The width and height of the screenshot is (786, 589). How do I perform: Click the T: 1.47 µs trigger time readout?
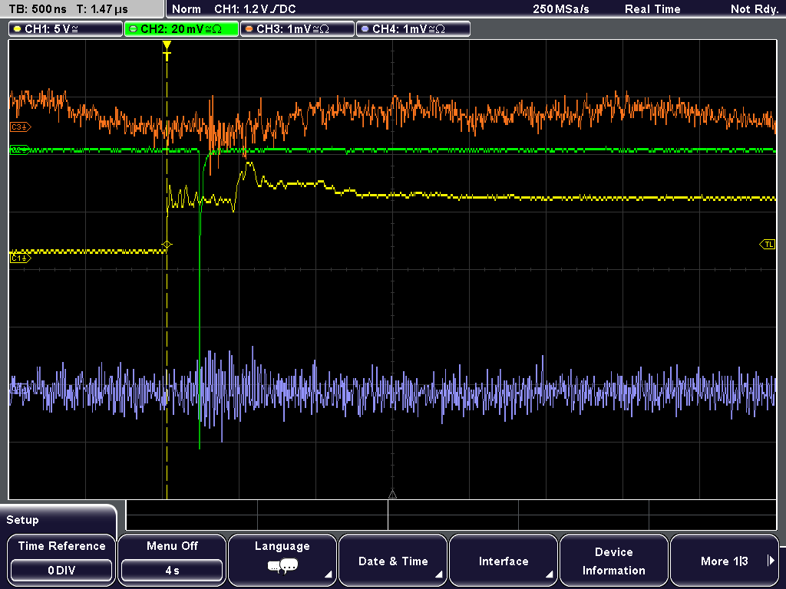click(x=102, y=9)
